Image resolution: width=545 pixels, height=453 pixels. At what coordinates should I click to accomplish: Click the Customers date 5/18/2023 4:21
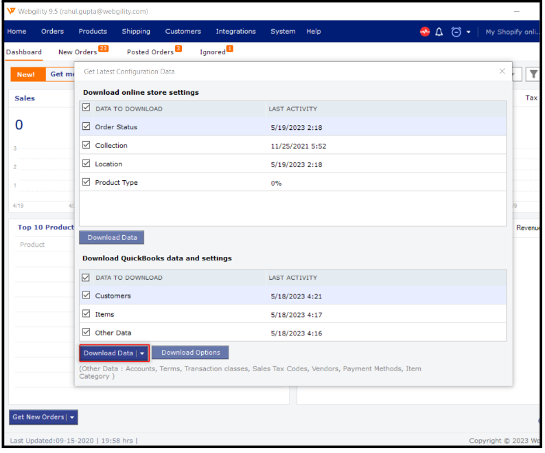[x=297, y=297]
